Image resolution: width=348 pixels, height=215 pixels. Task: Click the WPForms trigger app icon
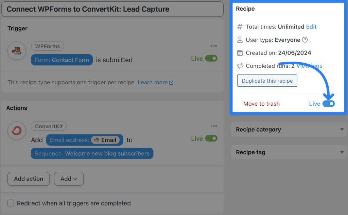pos(16,50)
